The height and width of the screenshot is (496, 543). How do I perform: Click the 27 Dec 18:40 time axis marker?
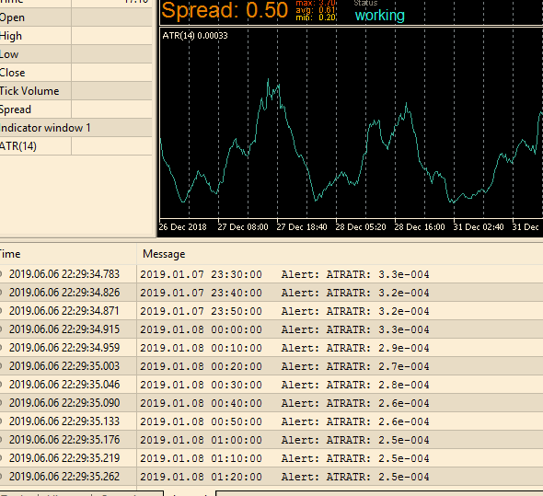(x=302, y=227)
